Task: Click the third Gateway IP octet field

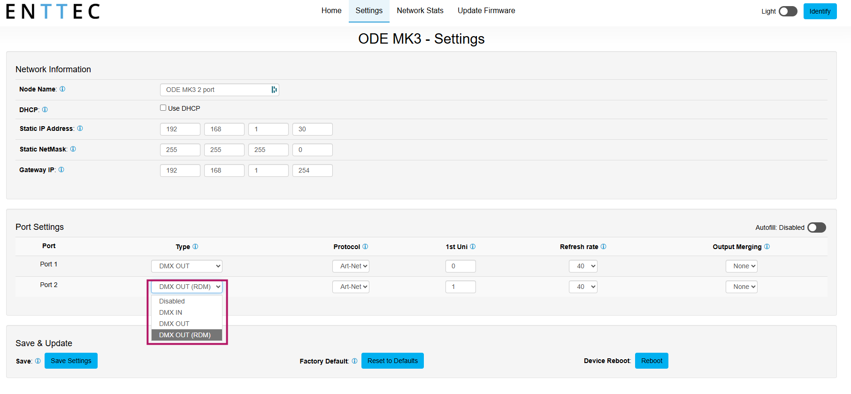Action: [x=268, y=170]
